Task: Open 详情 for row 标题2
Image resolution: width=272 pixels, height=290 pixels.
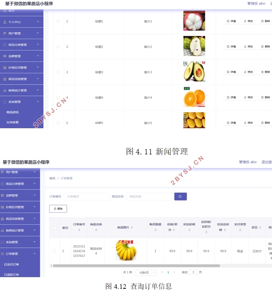Action: click(x=231, y=47)
